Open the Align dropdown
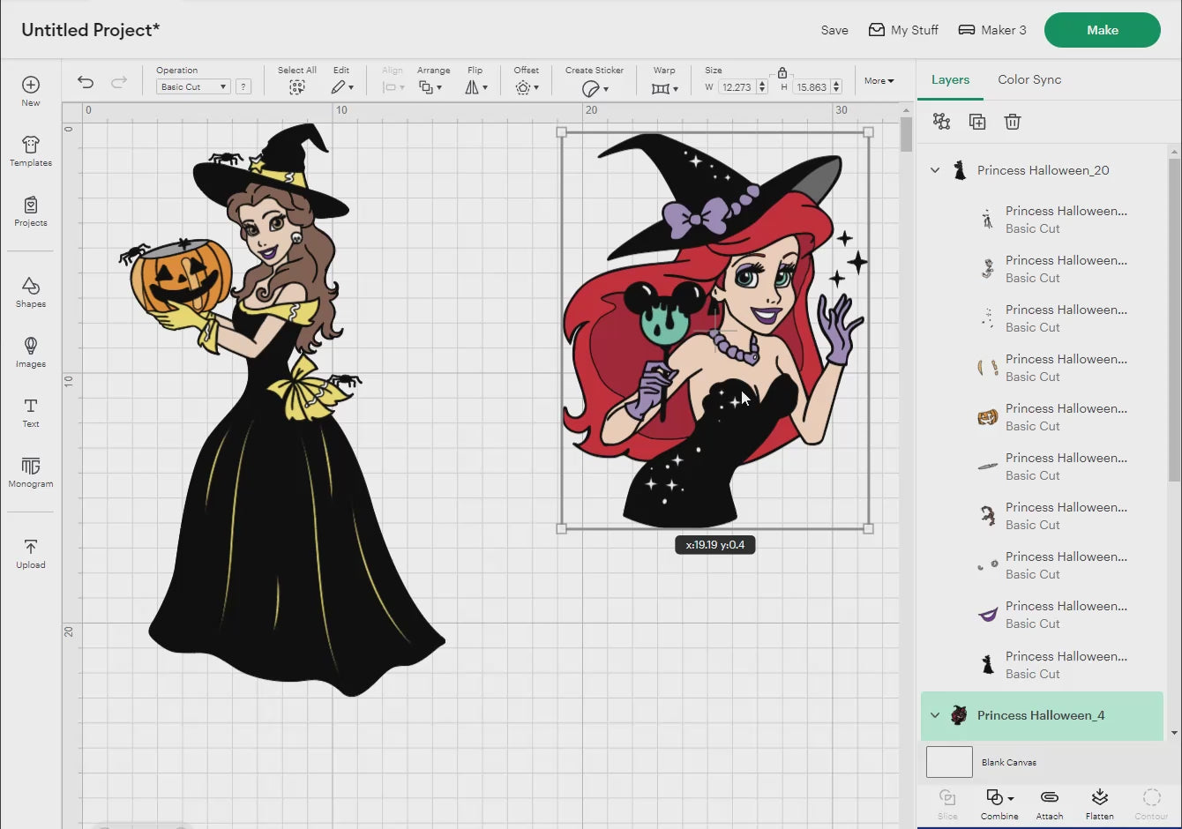 (393, 87)
